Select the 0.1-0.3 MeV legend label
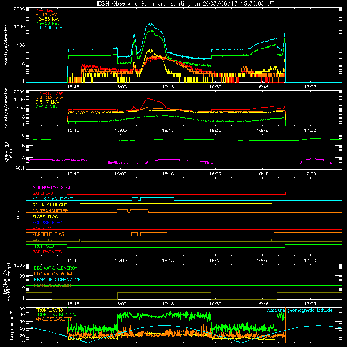The width and height of the screenshot is (347, 347). pos(49,93)
